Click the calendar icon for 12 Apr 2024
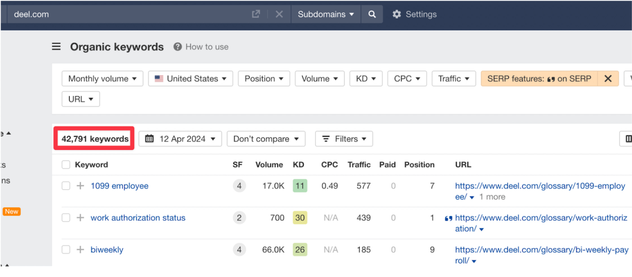Viewport: 632px width, 277px height. (149, 139)
